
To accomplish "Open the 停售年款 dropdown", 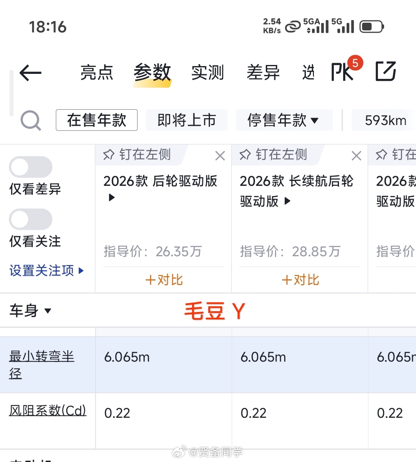I will [x=284, y=120].
